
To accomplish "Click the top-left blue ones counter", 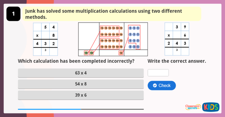I will [130, 28].
